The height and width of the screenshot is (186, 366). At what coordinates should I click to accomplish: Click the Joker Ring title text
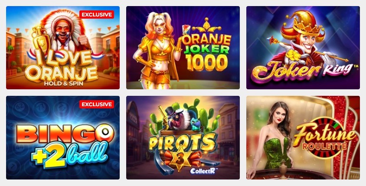301,72
